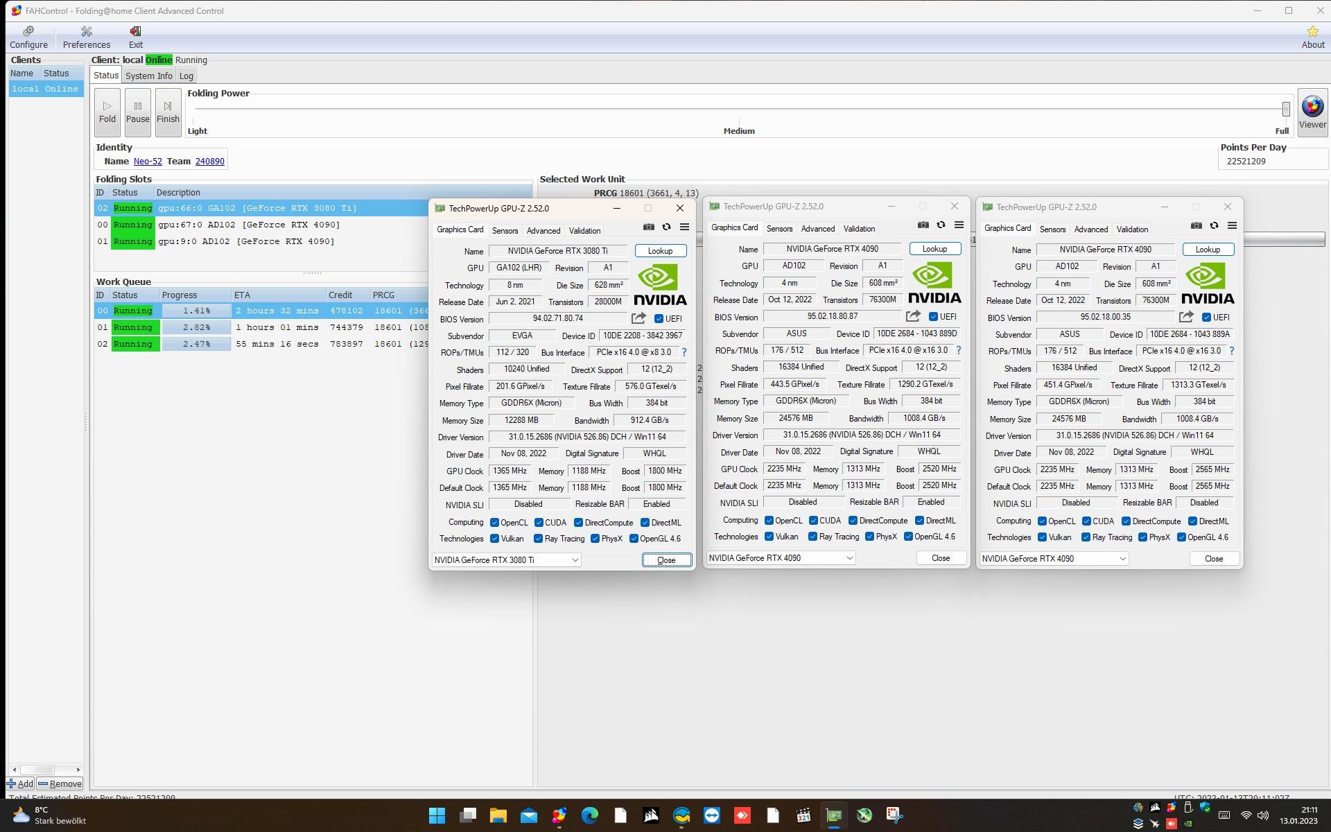Click the Finish folding button
The image size is (1331, 832).
[x=168, y=112]
